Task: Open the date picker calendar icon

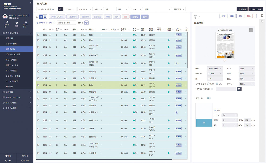Action: coord(60,9)
